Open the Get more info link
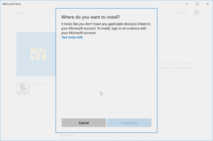 click(72, 37)
